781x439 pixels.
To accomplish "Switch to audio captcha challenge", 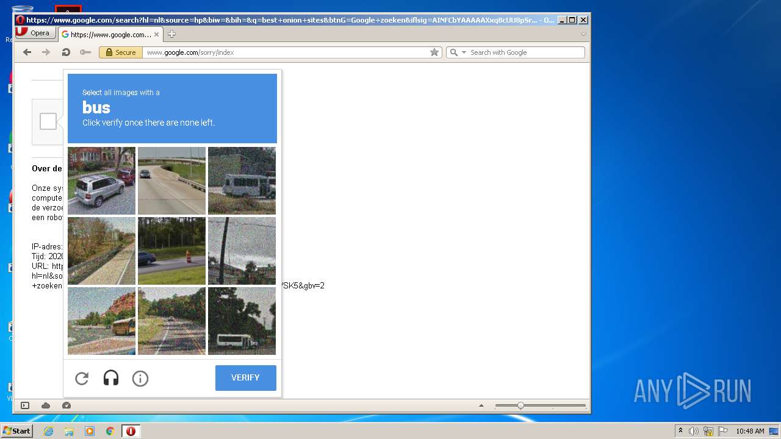I will (111, 379).
